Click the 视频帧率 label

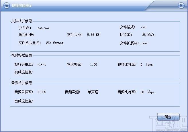pos(75,64)
